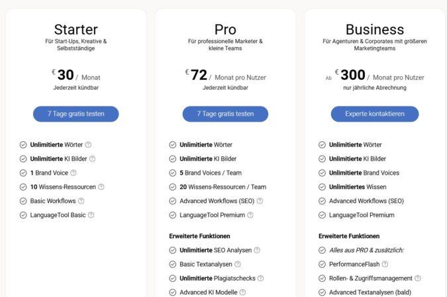The image size is (447, 297).
Task: Click the help icon beside PerformanceFlash
Action: point(385,264)
